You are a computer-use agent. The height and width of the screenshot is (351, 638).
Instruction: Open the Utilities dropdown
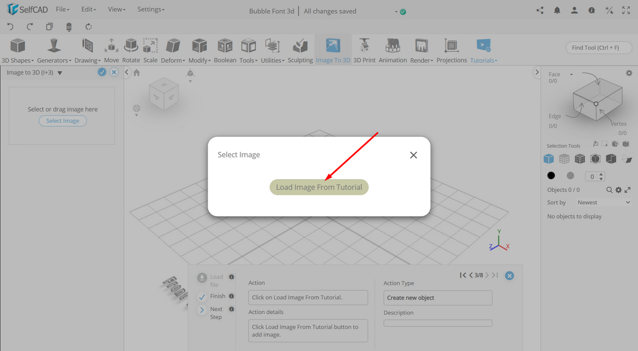tap(273, 51)
